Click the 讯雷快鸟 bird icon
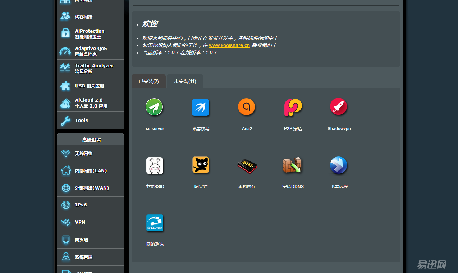 (x=201, y=108)
